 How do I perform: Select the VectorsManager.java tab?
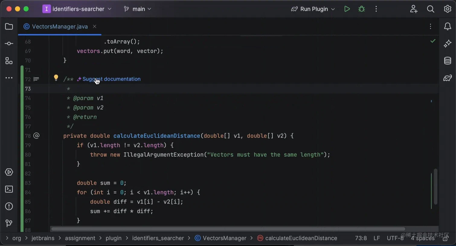60,26
